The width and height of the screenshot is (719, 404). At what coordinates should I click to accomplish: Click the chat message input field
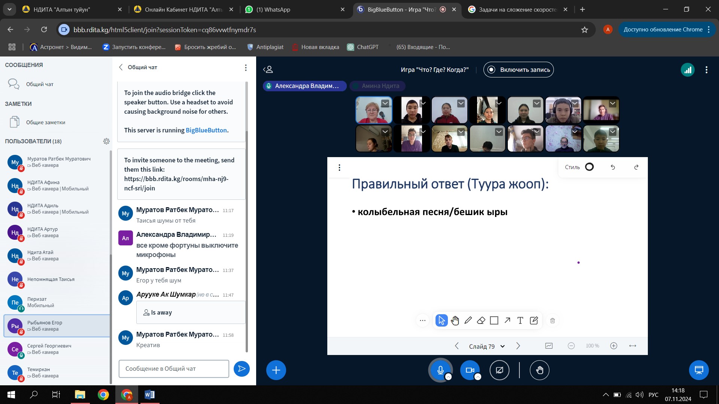(x=174, y=369)
